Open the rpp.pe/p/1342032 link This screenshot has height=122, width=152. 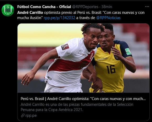(x=60, y=18)
